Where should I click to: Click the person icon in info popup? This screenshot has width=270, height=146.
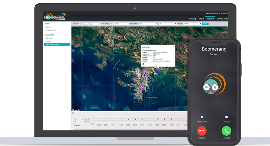point(143,64)
